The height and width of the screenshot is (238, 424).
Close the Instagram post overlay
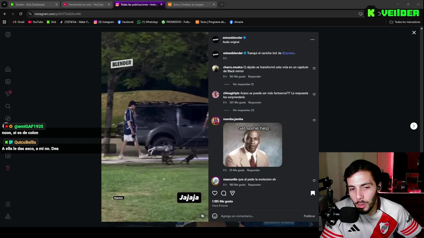[x=414, y=32]
